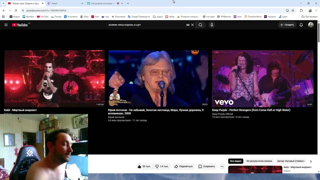Screen dimensions: 320x180
Task: Open the video's more actions menu
Action: 222,166
